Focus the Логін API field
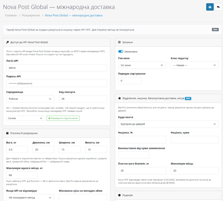The height and width of the screenshot is (201, 223). (x=56, y=68)
